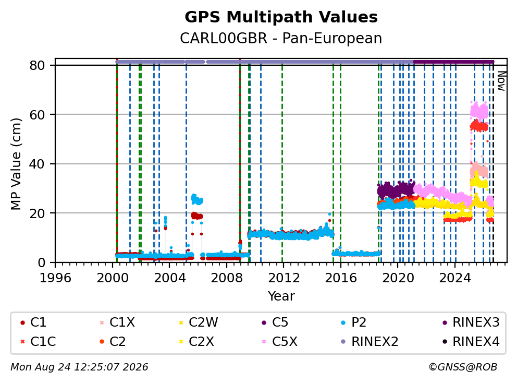Image resolution: width=517 pixels, height=383 pixels.
Task: Select the RINEX4 legend entry
Action: [x=471, y=342]
